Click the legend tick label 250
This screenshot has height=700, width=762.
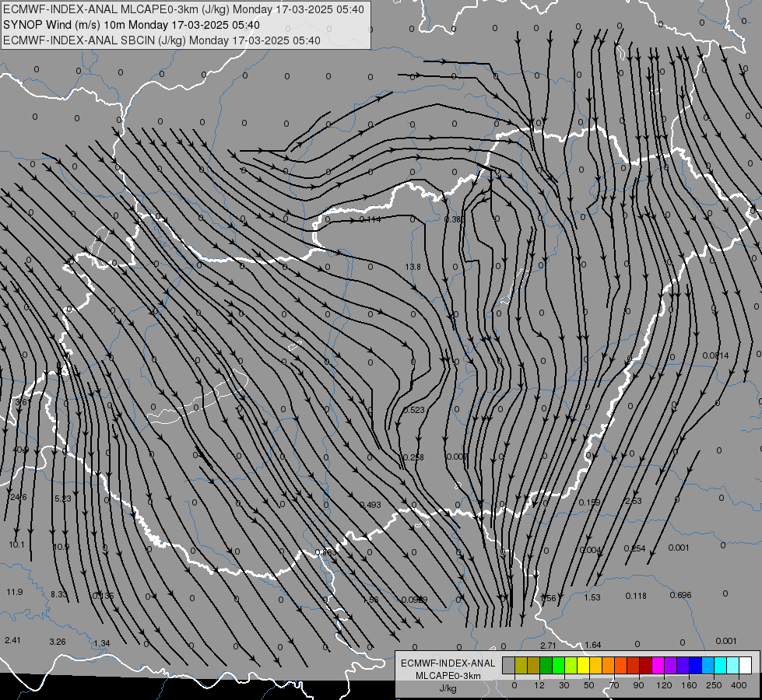tap(714, 685)
